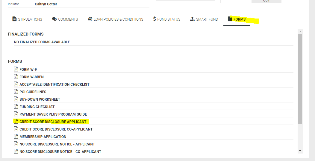Select the Smart Fund tab

[x=204, y=19]
